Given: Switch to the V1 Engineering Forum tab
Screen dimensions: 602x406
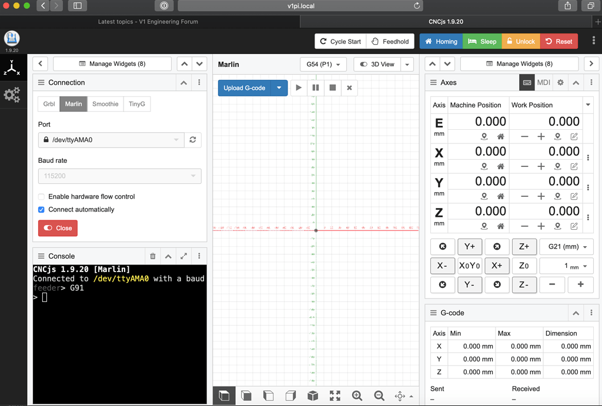Looking at the screenshot, I should 148,22.
